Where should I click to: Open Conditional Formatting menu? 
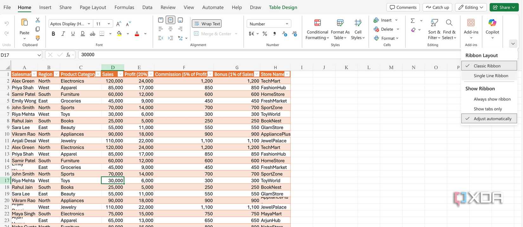point(317,29)
